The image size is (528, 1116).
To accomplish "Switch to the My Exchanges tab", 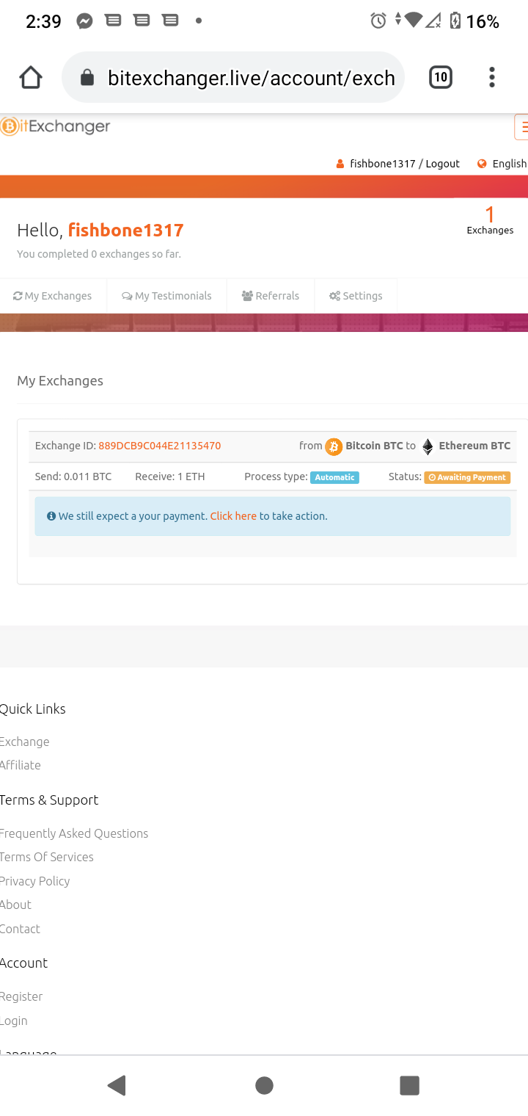I will tap(53, 296).
